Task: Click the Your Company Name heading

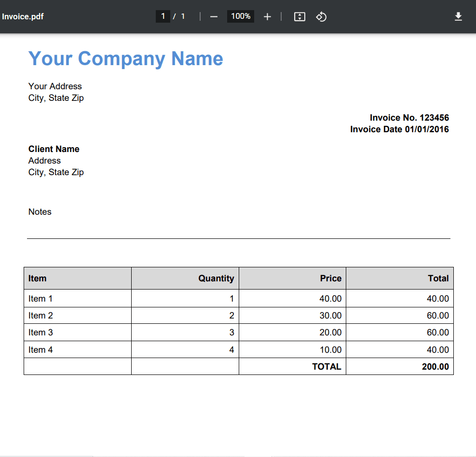Action: 125,58
